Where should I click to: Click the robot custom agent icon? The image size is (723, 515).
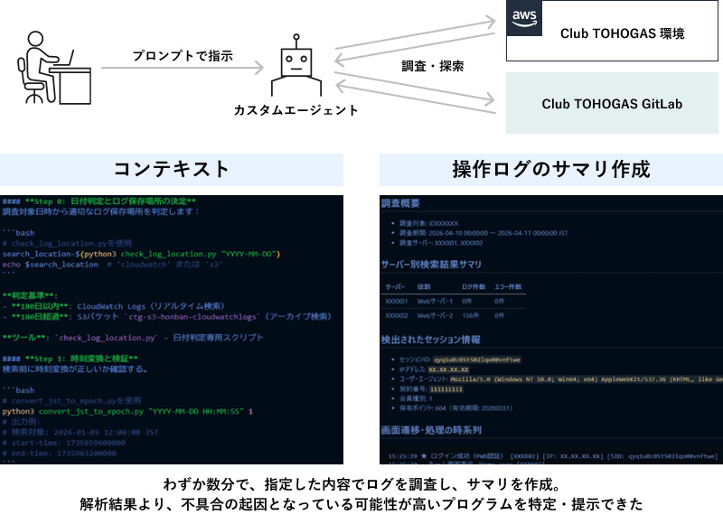click(296, 64)
